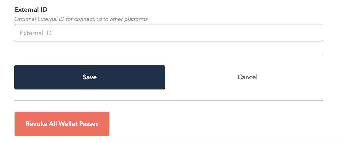The height and width of the screenshot is (143, 344).
Task: Click the Optional External ID helper text
Action: coord(81,19)
